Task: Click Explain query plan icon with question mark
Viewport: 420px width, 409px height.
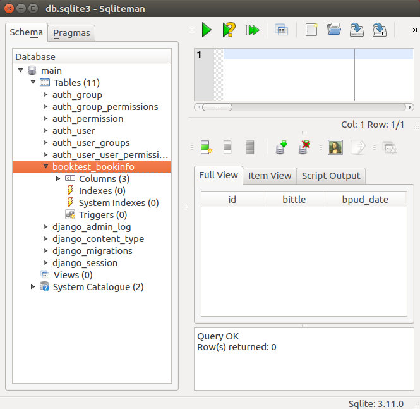Action: click(229, 30)
